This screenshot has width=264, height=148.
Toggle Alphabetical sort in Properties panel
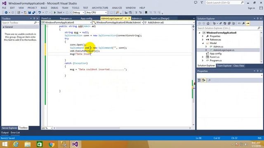[x=204, y=81]
